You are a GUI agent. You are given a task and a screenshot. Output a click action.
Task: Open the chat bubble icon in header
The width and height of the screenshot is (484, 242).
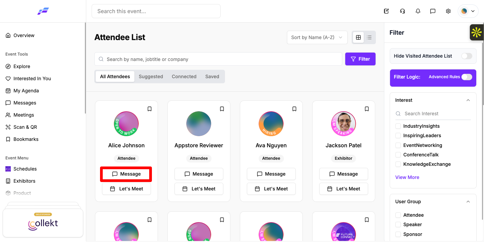[433, 11]
